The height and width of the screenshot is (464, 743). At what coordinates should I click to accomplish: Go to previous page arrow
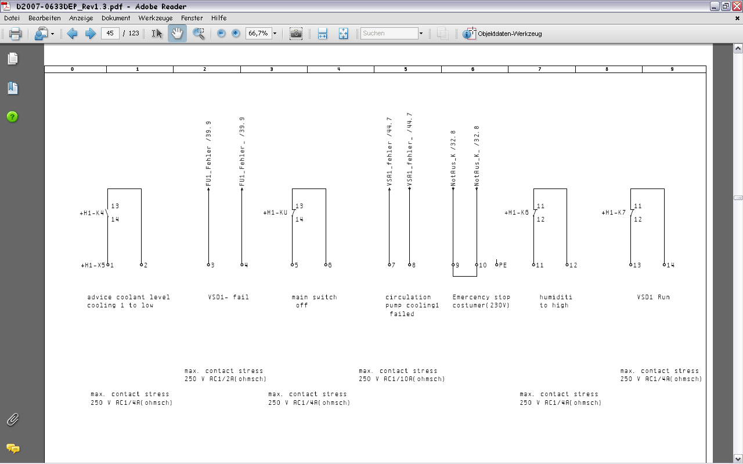click(72, 34)
